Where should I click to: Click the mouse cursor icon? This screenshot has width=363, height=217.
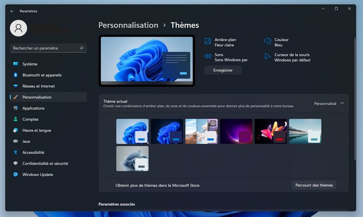267,56
